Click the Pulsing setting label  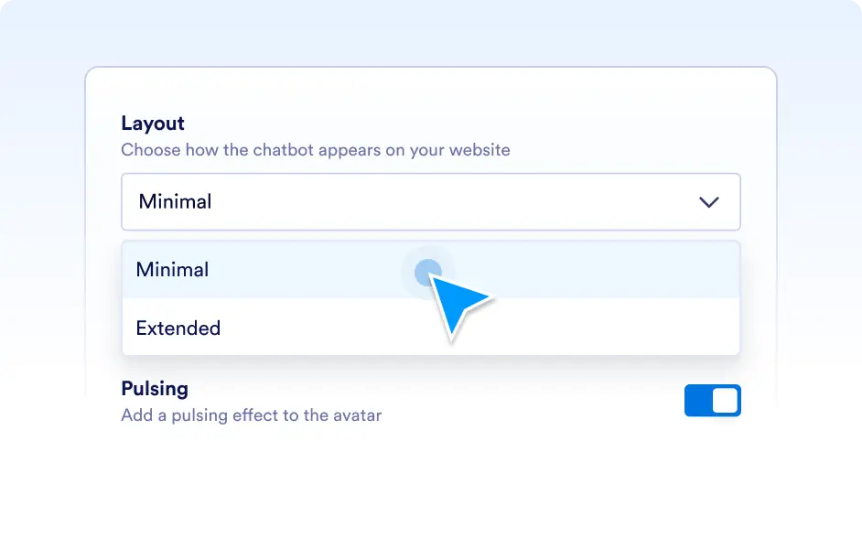155,389
